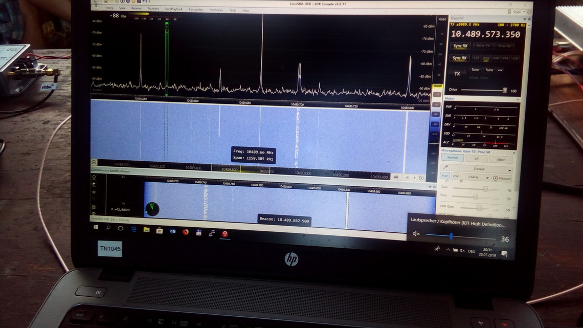The width and height of the screenshot is (583, 328).
Task: Open the 2.6kHz bandwidth dropdown
Action: click(476, 178)
